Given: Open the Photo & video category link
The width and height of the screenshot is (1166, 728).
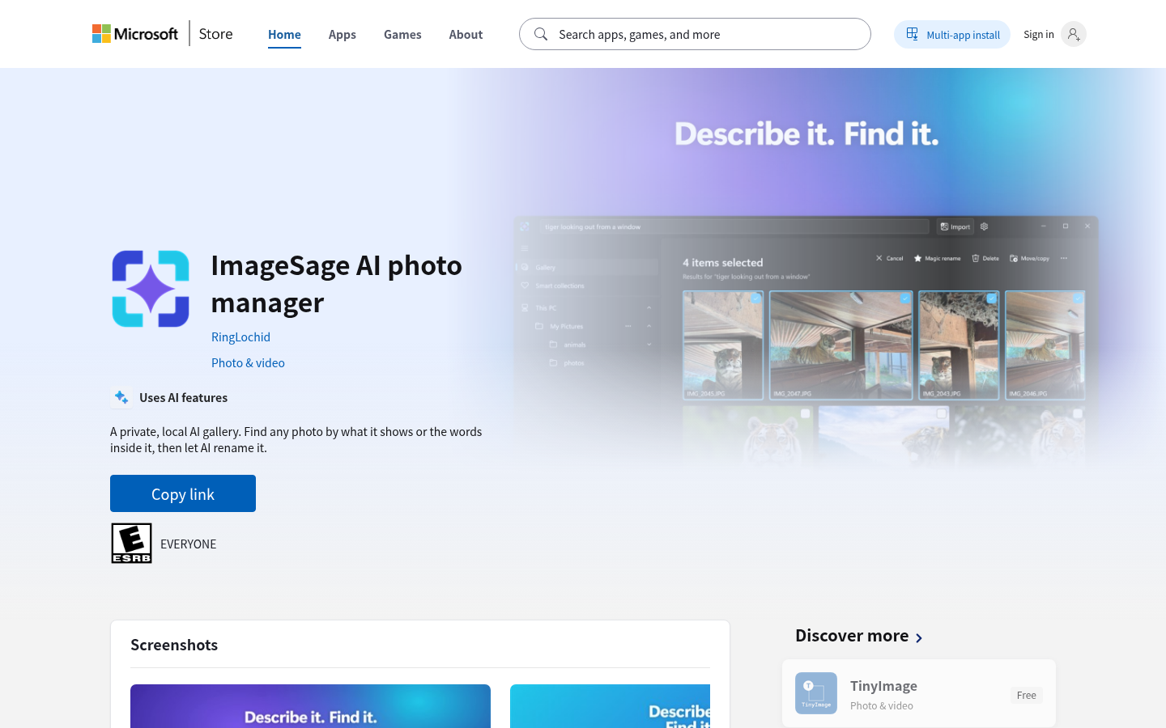Looking at the screenshot, I should 248,362.
